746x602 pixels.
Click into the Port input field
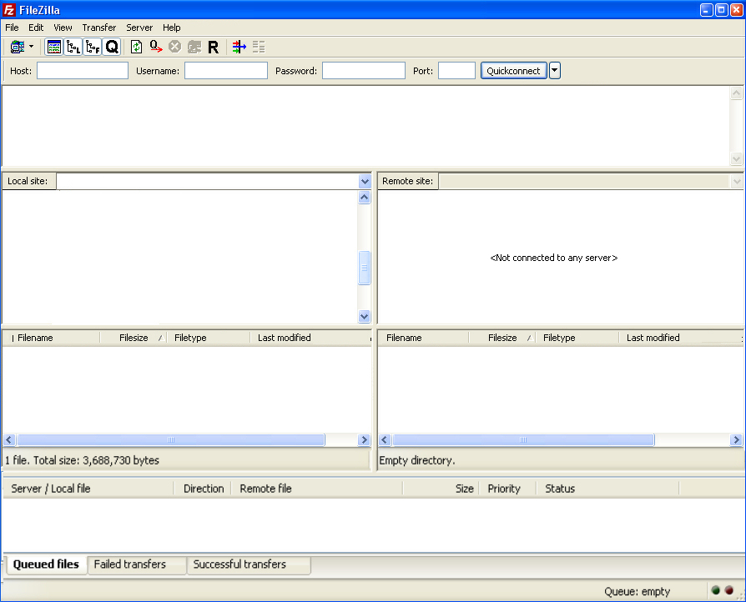tap(456, 71)
